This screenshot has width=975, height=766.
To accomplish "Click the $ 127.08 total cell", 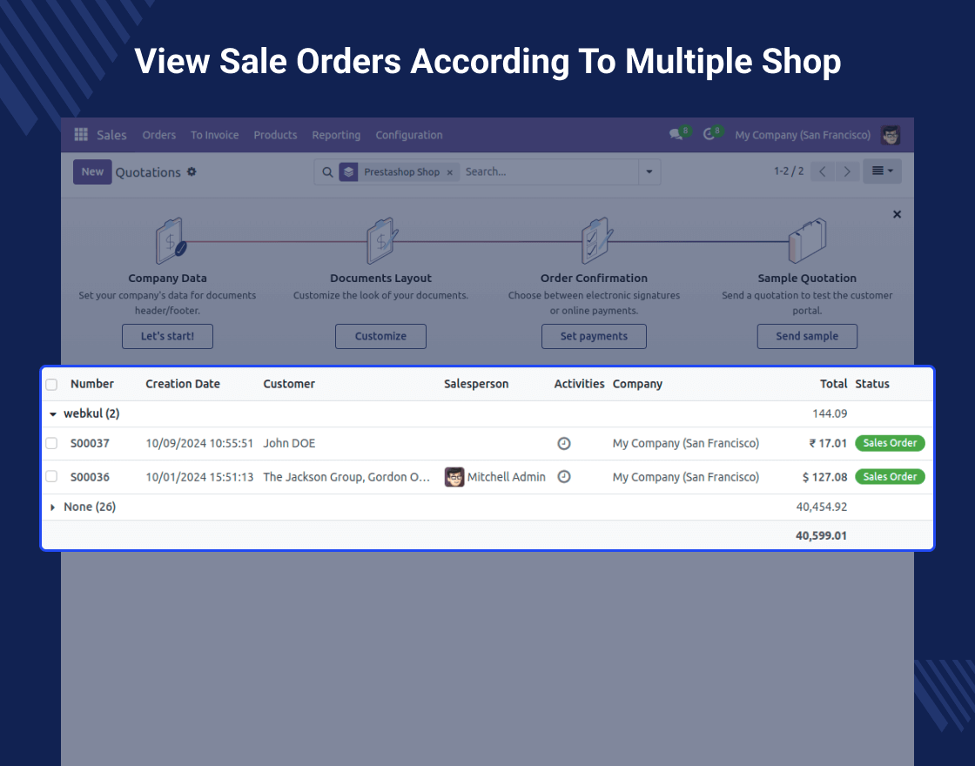I will click(x=824, y=477).
